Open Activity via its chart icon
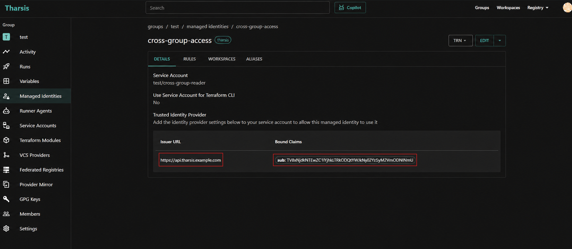The height and width of the screenshot is (249, 572). pyautogui.click(x=6, y=52)
